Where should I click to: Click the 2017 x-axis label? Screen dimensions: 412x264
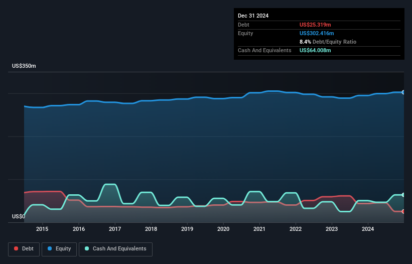115,229
